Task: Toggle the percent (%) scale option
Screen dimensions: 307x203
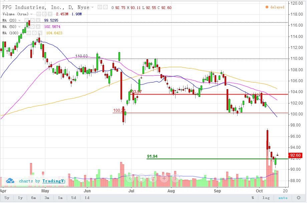Action: [x=253, y=198]
